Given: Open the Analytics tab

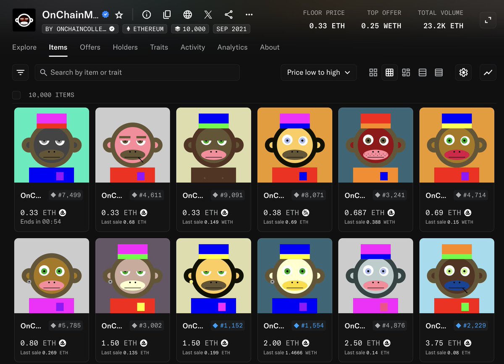Looking at the screenshot, I should pyautogui.click(x=232, y=47).
